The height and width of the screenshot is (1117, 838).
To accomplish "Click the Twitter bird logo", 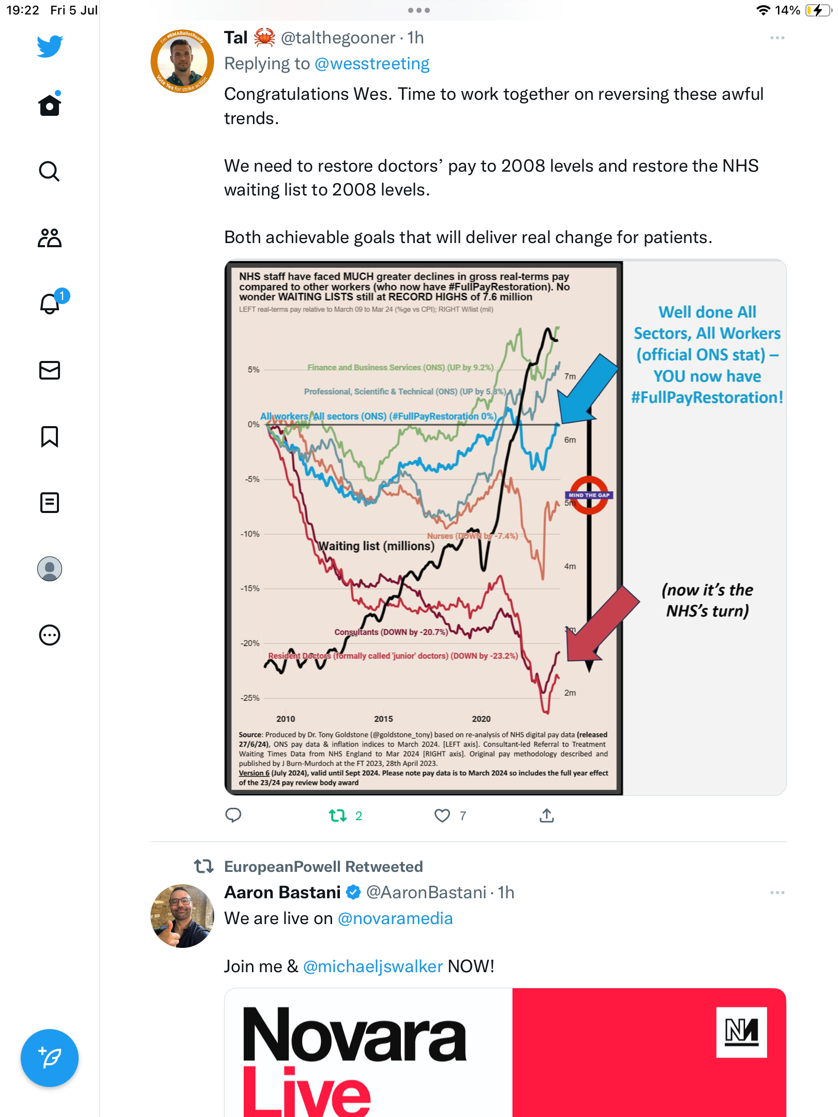I will [x=50, y=46].
